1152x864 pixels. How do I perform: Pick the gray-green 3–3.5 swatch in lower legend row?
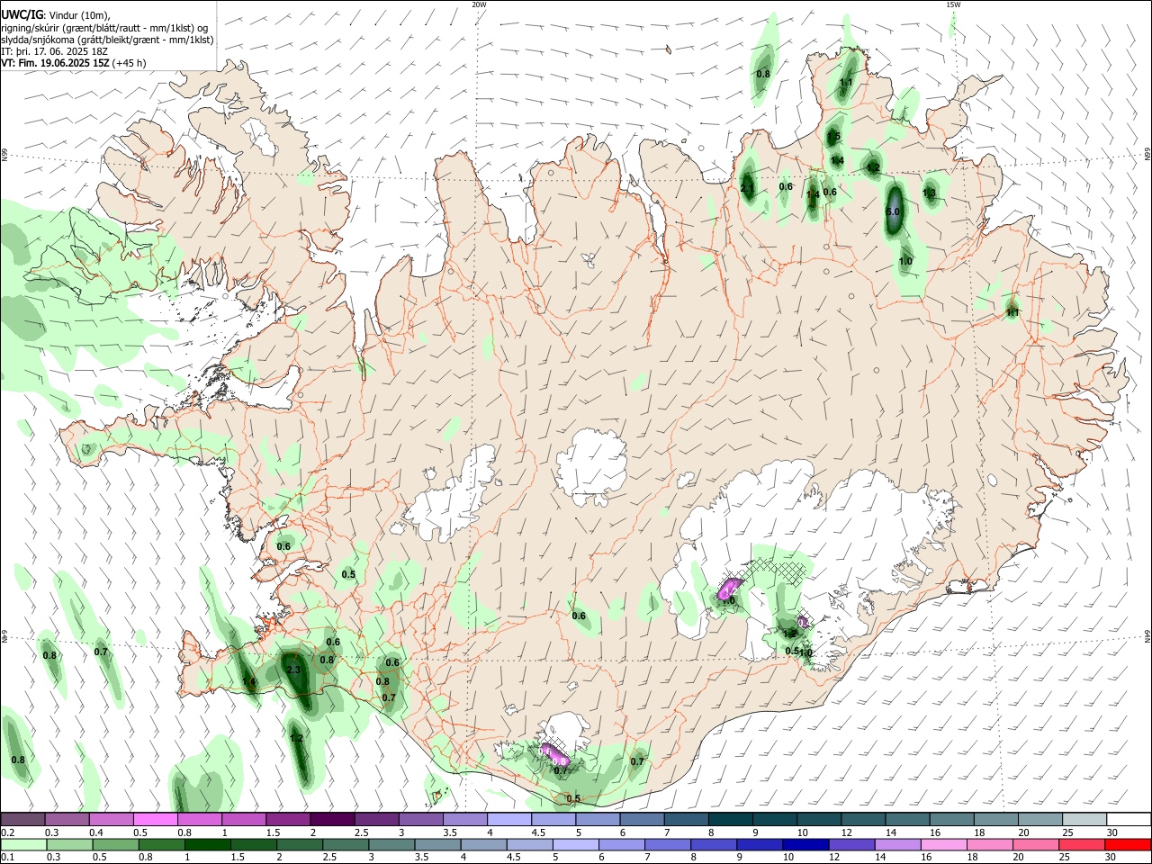(392, 844)
